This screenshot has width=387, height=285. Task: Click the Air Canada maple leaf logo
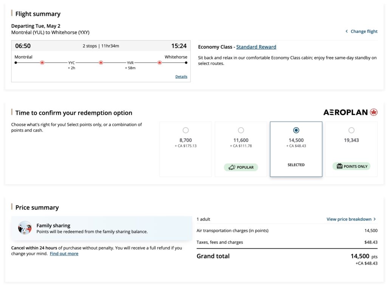(x=374, y=112)
